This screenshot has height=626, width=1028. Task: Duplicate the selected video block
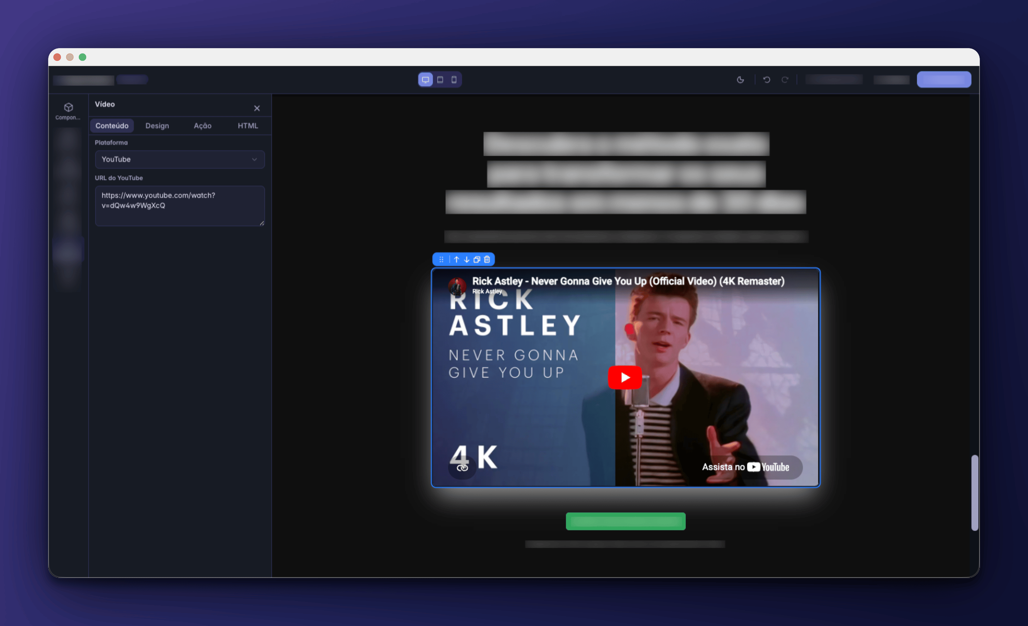[x=477, y=259]
